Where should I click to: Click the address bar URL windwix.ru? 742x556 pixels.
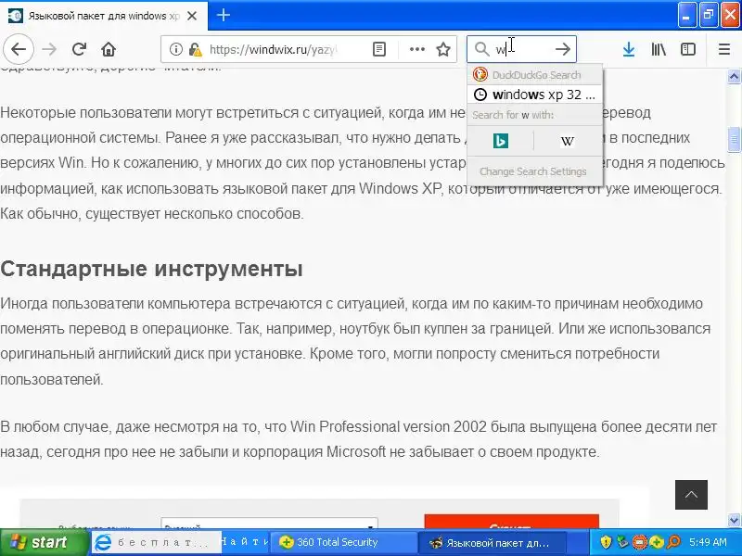273,49
